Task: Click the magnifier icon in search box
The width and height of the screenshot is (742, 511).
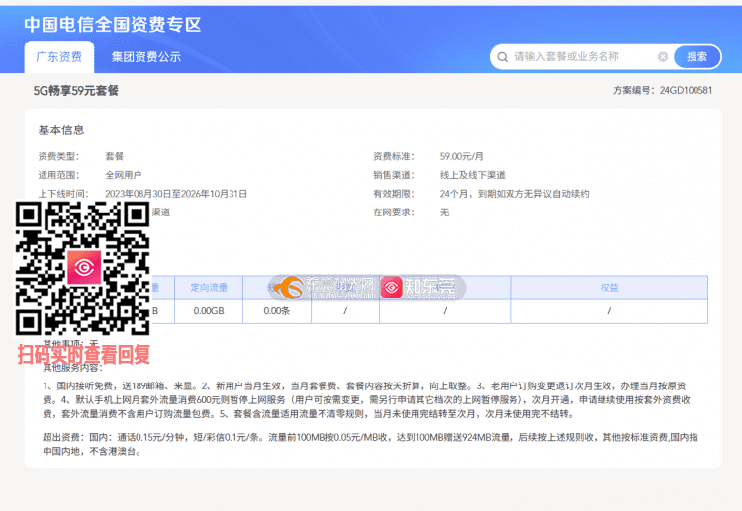Action: [x=503, y=57]
